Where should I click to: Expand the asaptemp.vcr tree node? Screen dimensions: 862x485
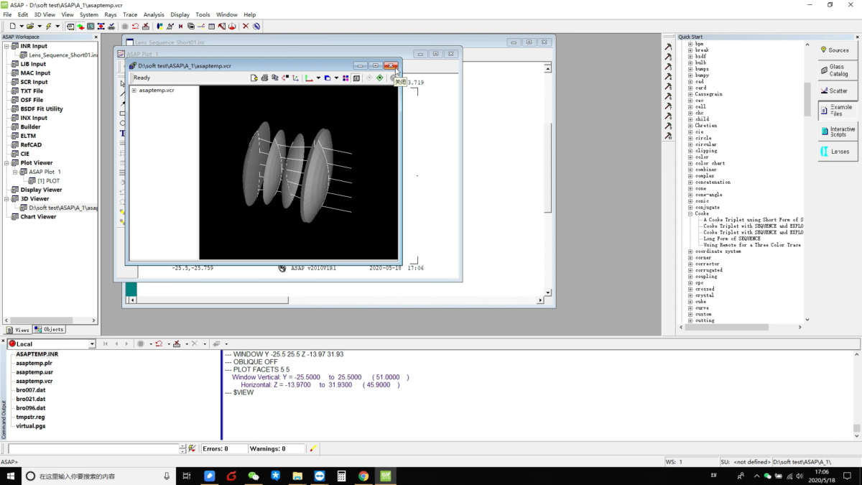click(x=134, y=91)
